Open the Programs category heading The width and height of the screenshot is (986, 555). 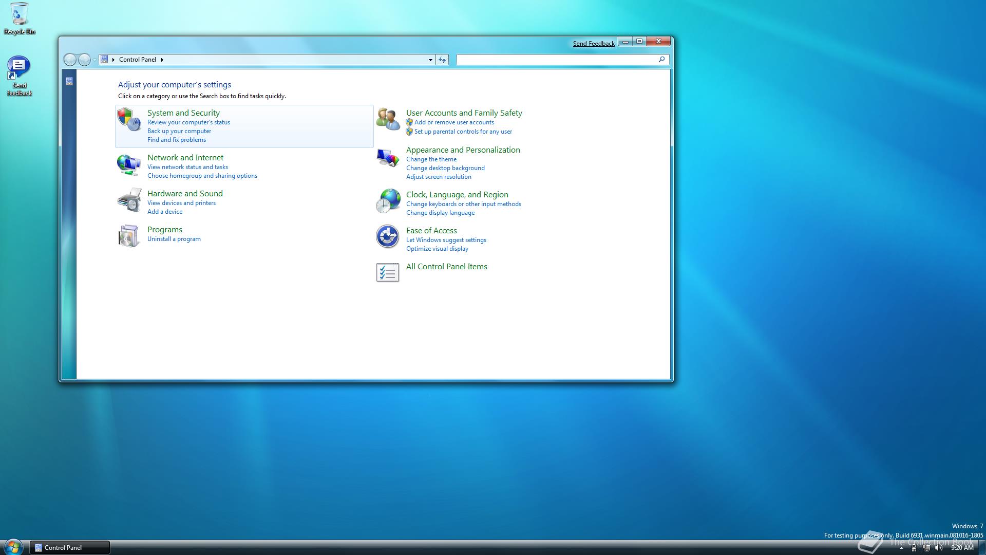[x=165, y=230]
